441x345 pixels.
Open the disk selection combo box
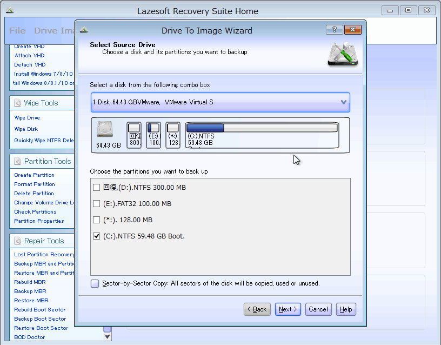pyautogui.click(x=220, y=102)
